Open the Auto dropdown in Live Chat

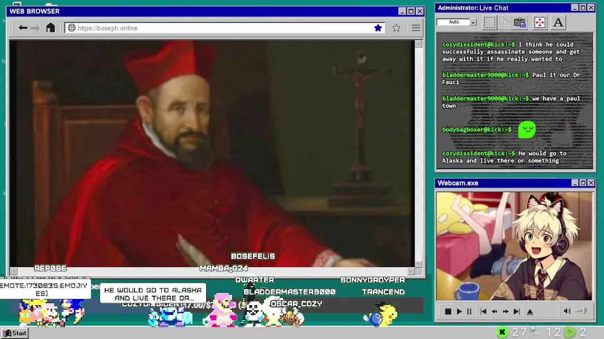(473, 22)
